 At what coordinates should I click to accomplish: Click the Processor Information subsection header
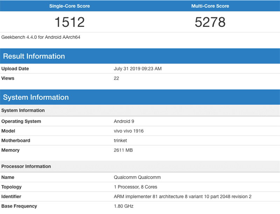(26, 167)
